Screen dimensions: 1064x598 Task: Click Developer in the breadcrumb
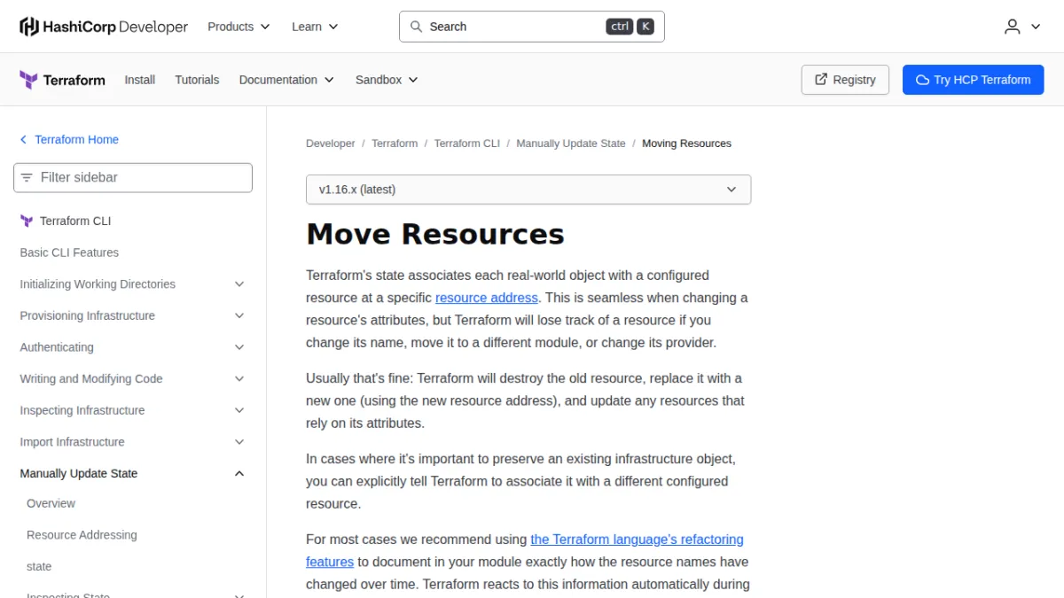click(331, 144)
